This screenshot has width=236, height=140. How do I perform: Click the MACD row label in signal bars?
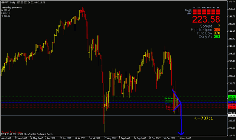tap(188, 10)
